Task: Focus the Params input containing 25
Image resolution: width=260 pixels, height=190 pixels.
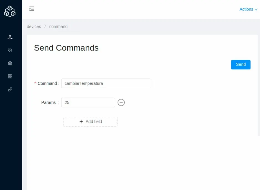Action: click(x=88, y=102)
